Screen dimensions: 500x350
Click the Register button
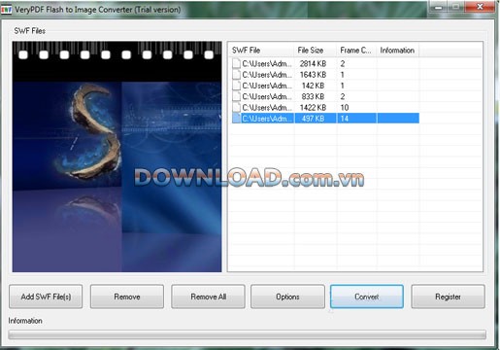click(448, 297)
